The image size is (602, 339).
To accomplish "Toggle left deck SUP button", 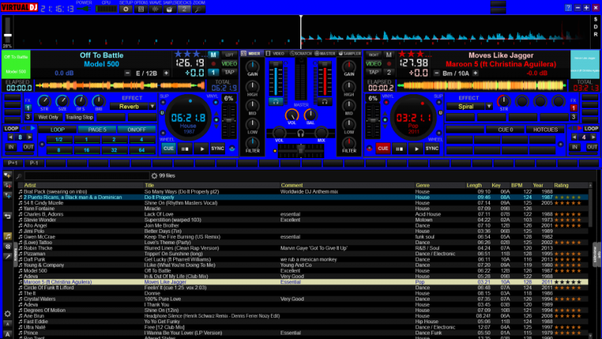I will tap(163, 102).
